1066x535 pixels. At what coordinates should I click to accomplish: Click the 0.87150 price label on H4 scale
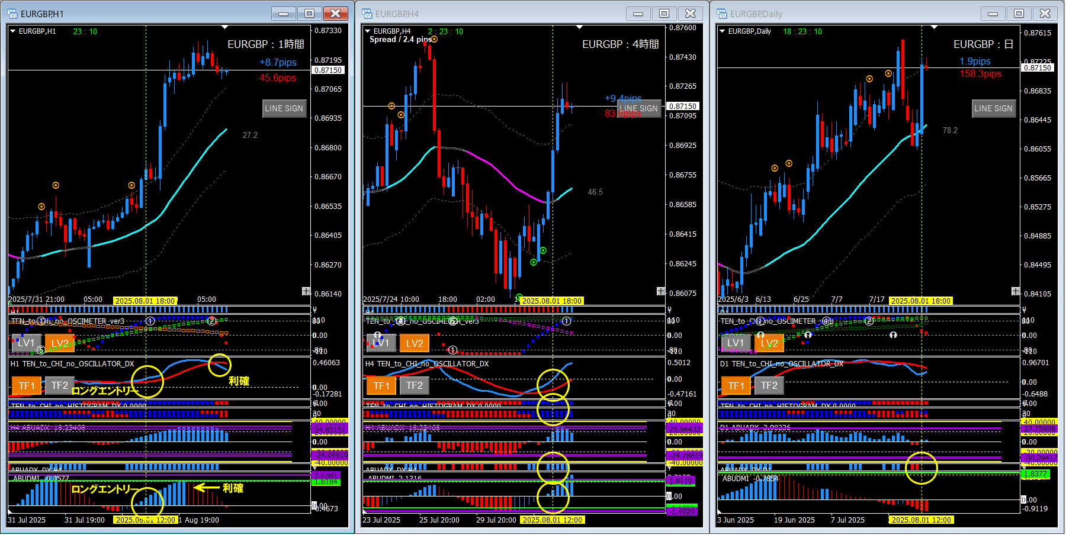coord(683,107)
